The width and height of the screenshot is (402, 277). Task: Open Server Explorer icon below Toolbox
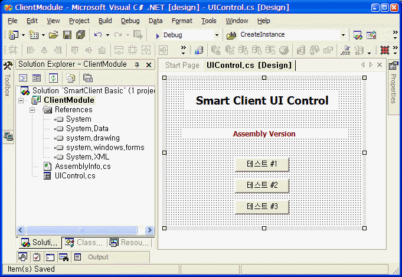point(8,136)
